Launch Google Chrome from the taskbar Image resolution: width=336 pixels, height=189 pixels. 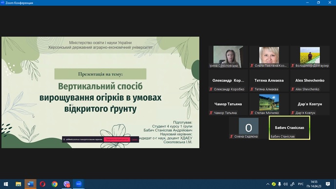coord(55,184)
